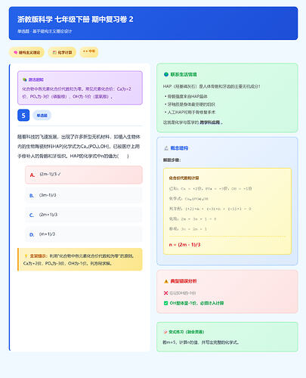Click the 概念建构 heading
Viewport: 306px width, 378px height.
click(x=179, y=148)
